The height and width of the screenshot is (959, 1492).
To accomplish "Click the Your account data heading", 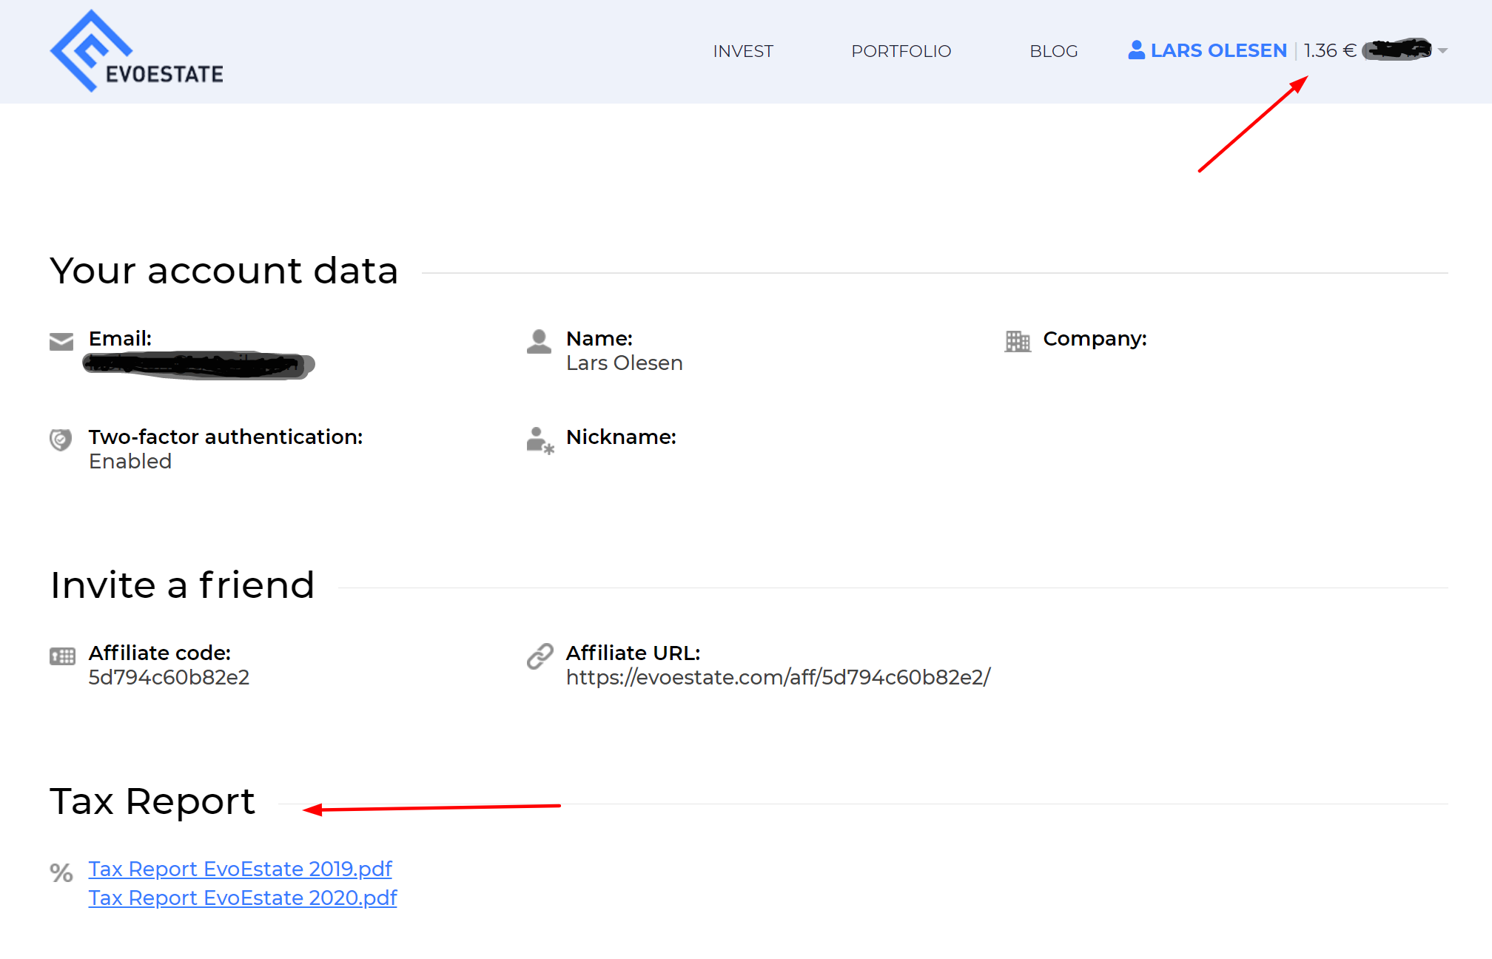I will 224,271.
